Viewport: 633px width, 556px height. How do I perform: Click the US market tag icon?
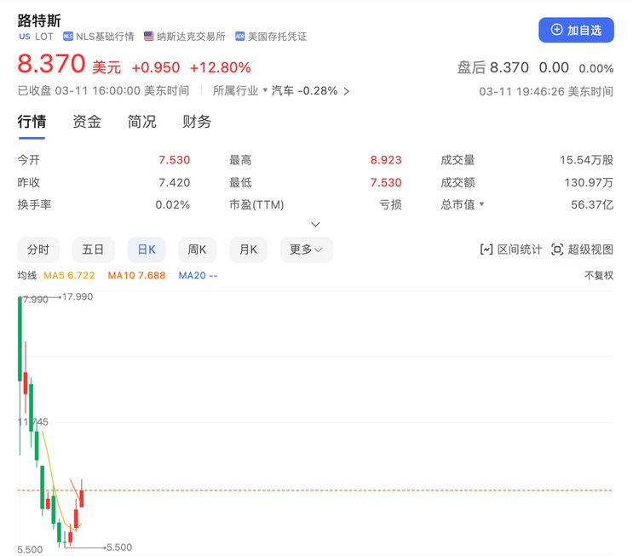point(24,37)
